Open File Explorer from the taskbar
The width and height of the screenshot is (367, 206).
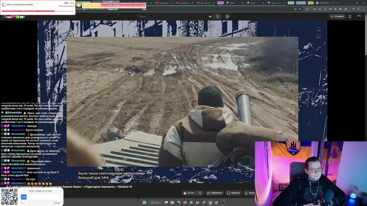[x=172, y=203]
